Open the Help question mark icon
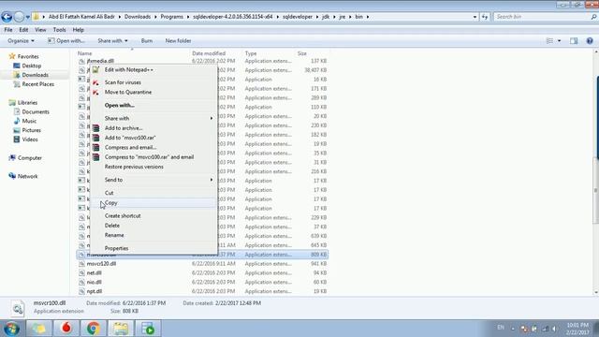The image size is (599, 337). pos(590,41)
